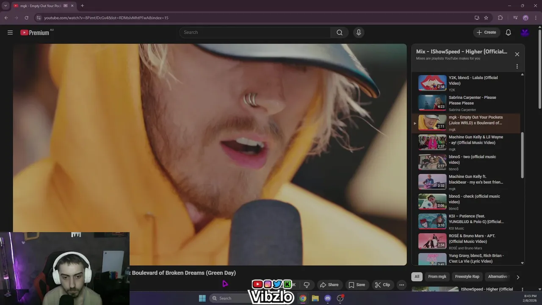Click the main video player

coord(210,154)
